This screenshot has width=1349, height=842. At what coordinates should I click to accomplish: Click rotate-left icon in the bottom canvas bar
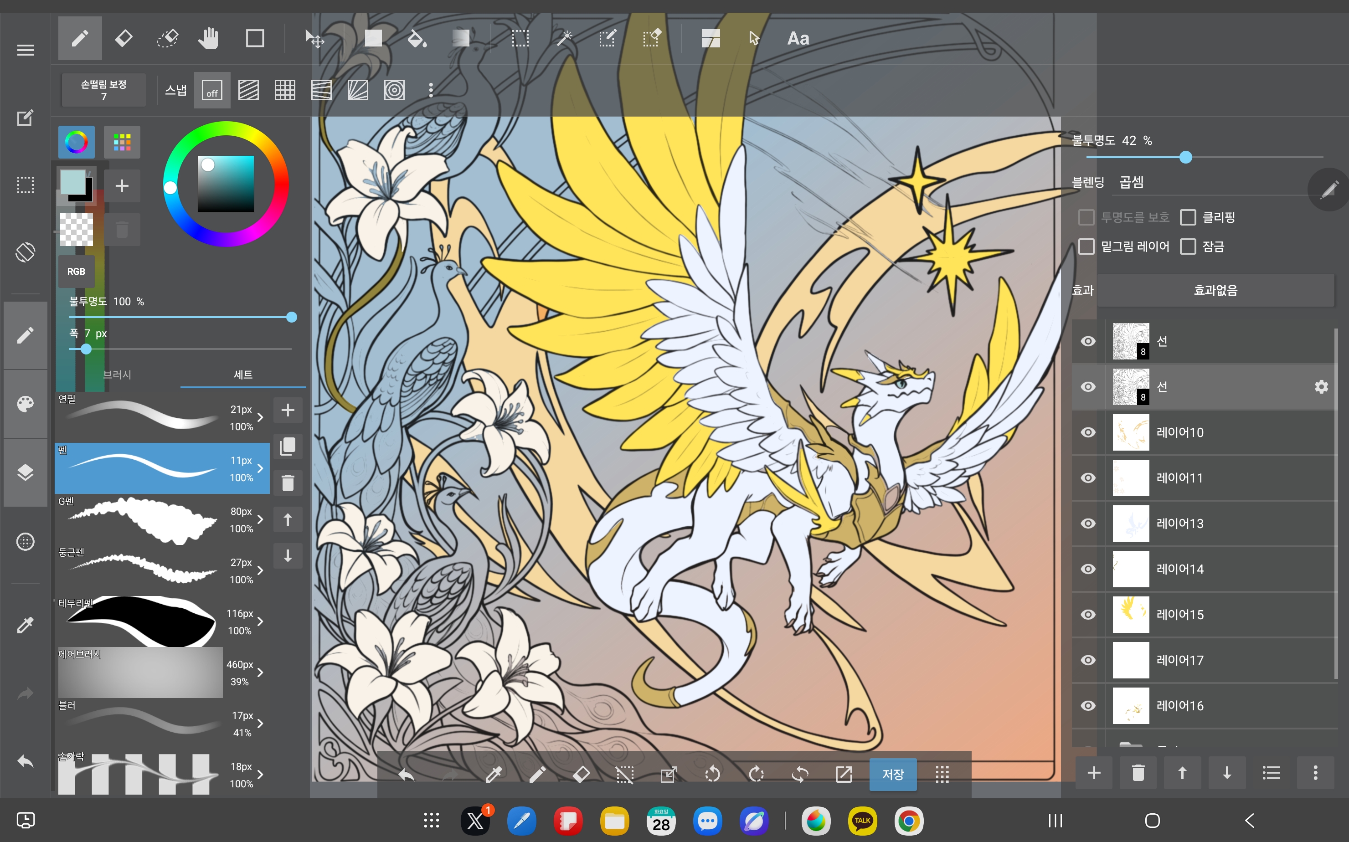pyautogui.click(x=712, y=774)
